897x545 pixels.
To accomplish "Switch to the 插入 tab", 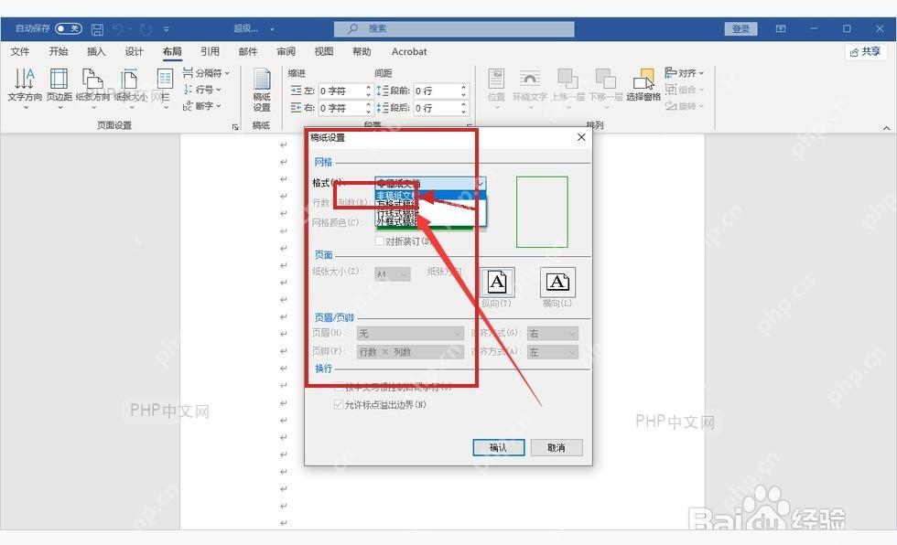I will click(x=96, y=51).
